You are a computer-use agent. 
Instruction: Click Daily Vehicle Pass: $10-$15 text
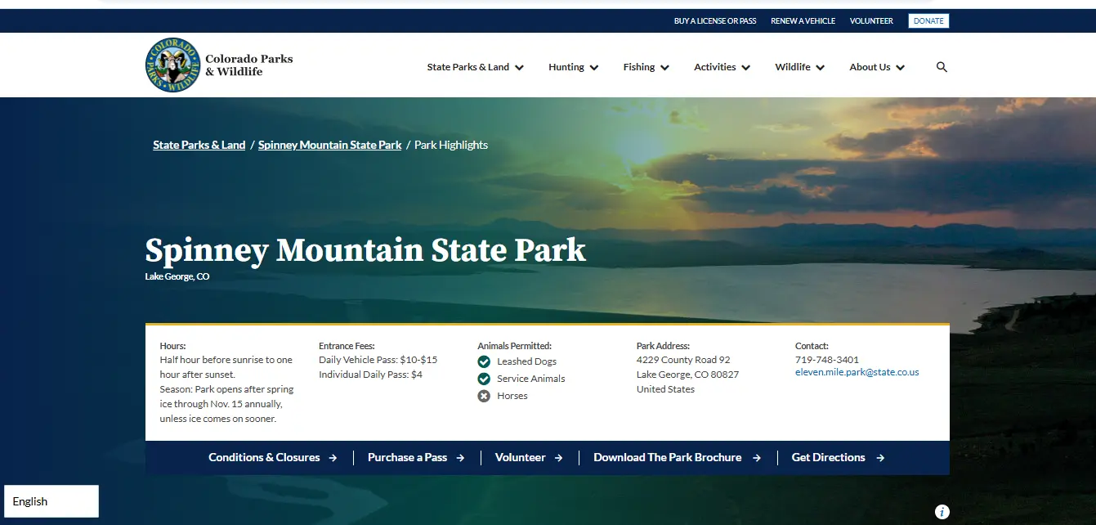[378, 360]
